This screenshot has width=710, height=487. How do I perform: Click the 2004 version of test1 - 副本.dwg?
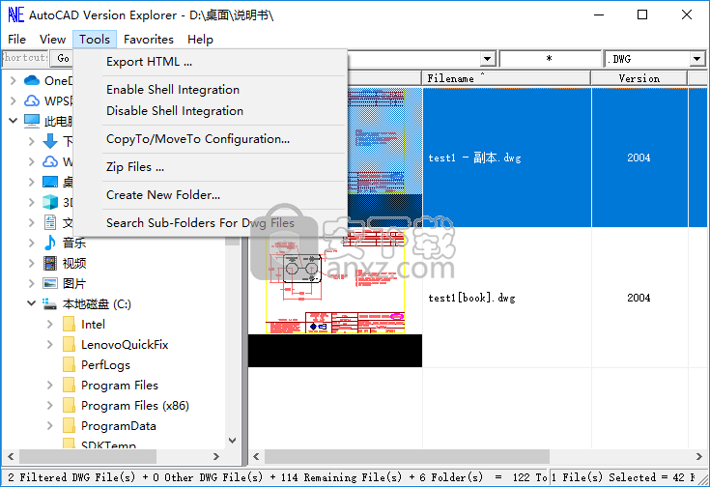click(639, 158)
